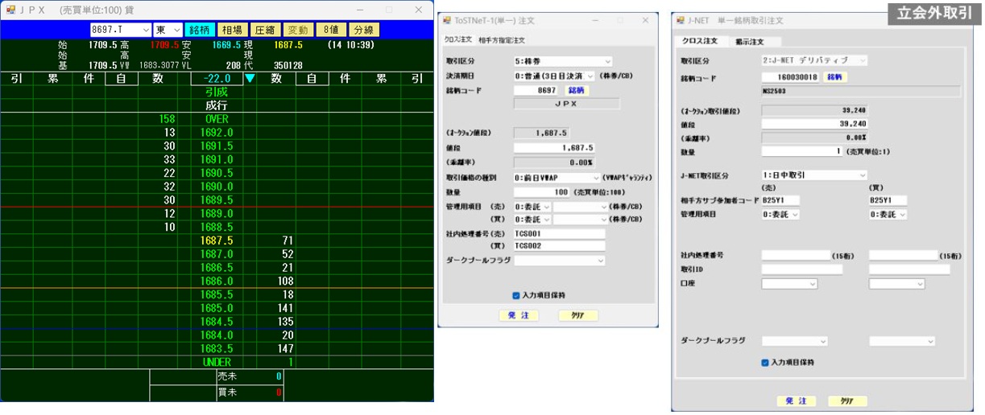Click 発注 button in J-NET window

tap(795, 401)
